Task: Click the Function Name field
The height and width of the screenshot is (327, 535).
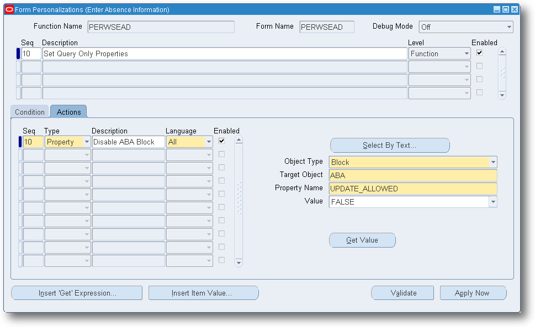Action: (x=161, y=27)
